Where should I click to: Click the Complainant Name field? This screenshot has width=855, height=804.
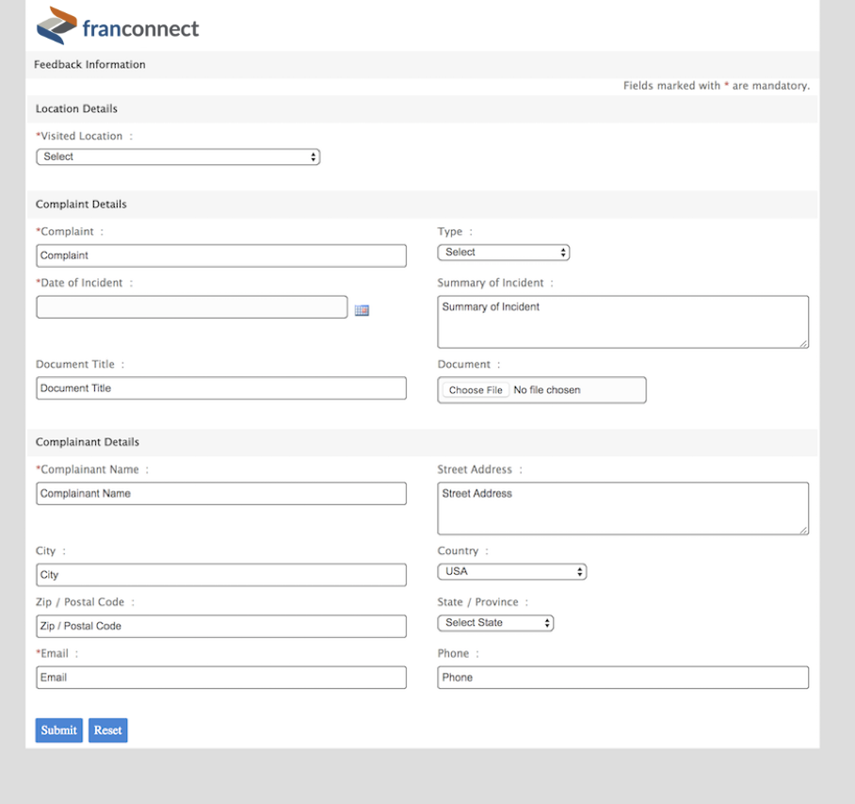coord(221,493)
